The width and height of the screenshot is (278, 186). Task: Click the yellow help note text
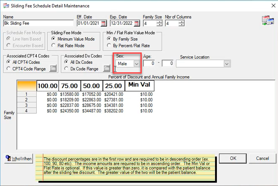pos(127,166)
